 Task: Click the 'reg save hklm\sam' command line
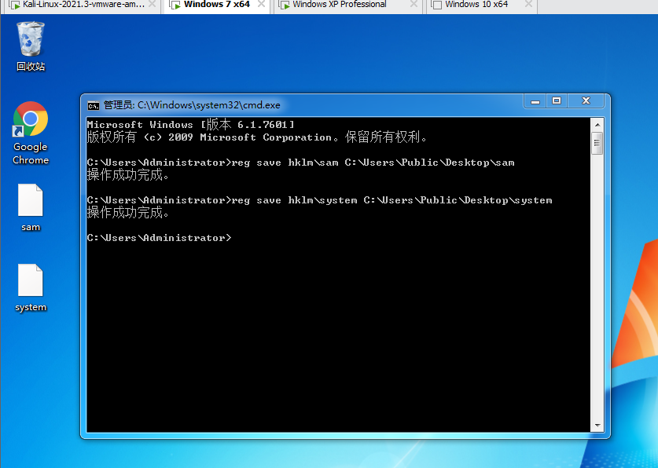(x=300, y=163)
